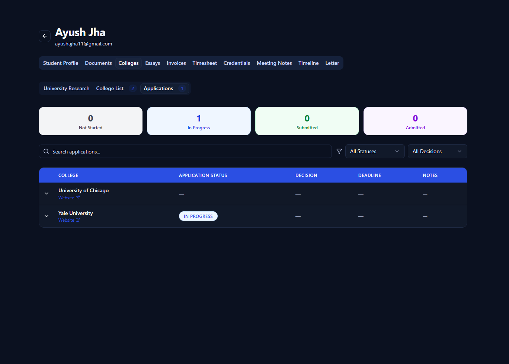
Task: Select the Colleges tab
Action: [128, 63]
